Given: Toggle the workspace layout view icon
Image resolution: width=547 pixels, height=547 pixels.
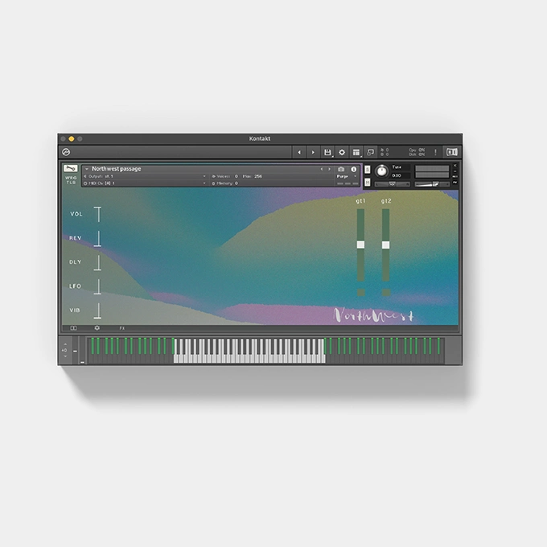Looking at the screenshot, I should point(452,151).
